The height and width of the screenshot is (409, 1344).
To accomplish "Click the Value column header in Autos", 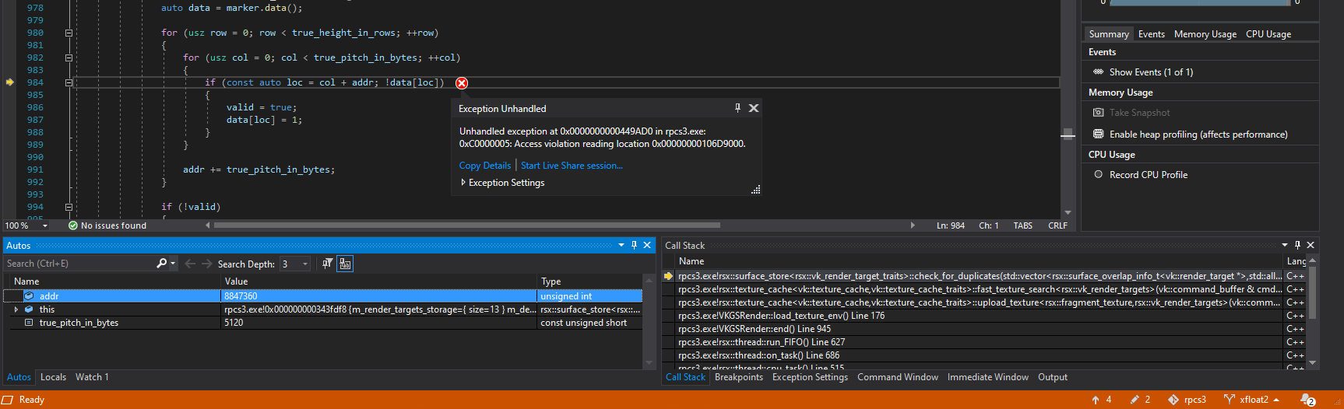I will point(379,281).
